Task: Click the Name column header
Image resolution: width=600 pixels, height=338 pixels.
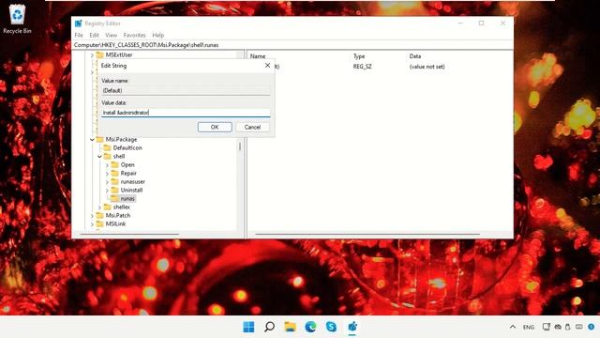Action: pos(258,56)
